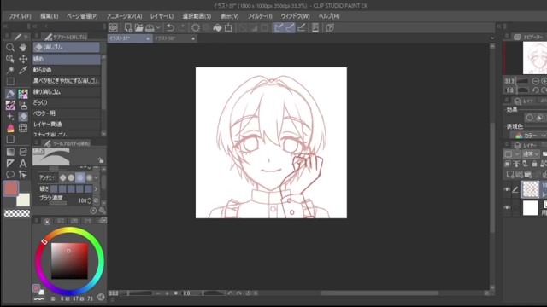Select the Balloon tool
This screenshot has width=547, height=307.
click(x=10, y=174)
